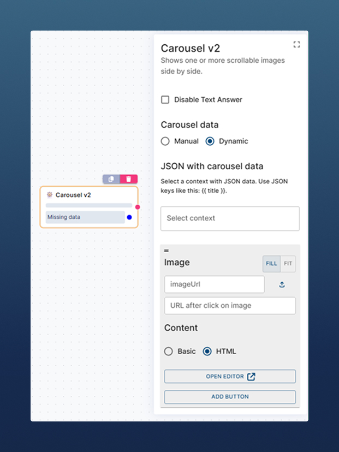Switch image mode to FILL
Screen dimensions: 339x452
(x=271, y=264)
